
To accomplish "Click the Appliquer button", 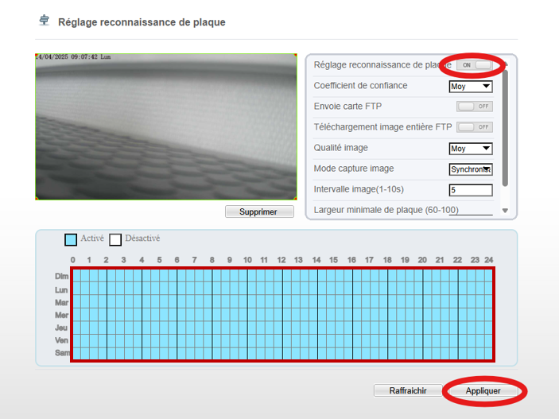I will point(483,390).
